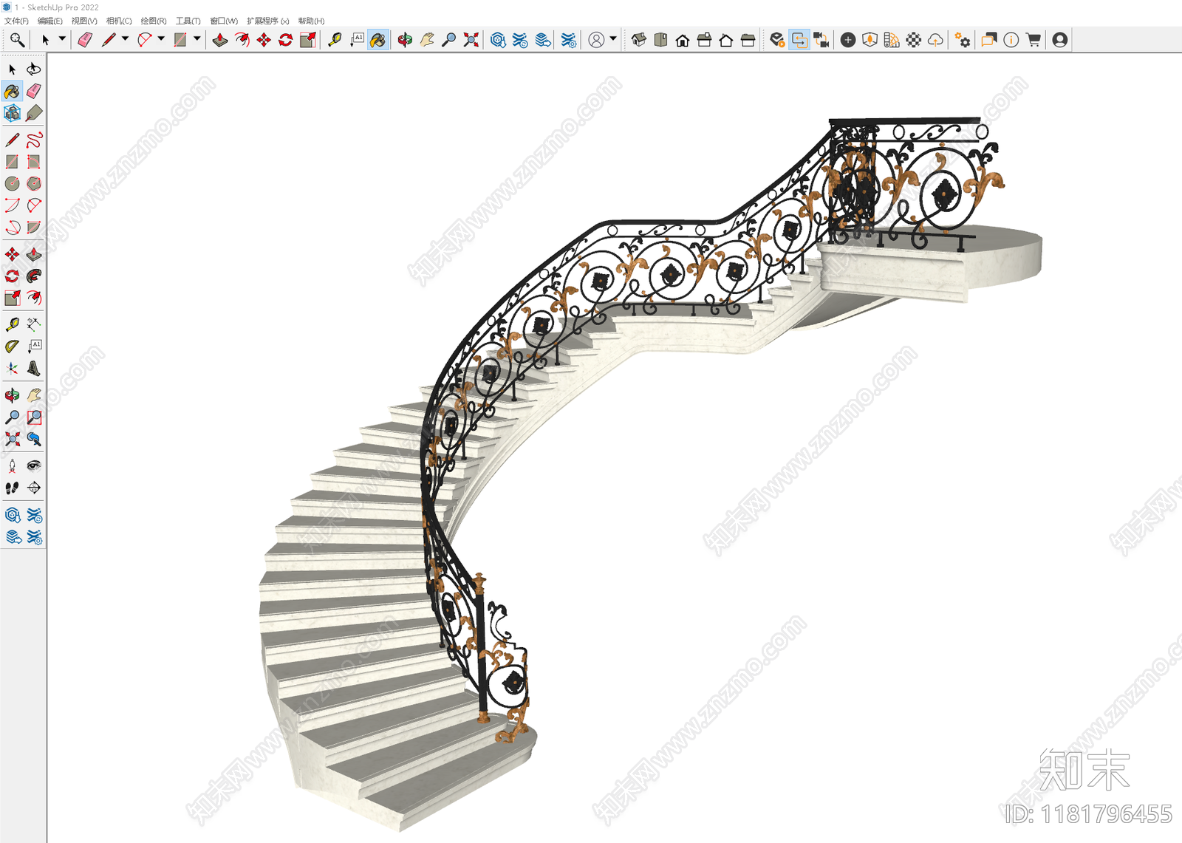Switch to Front view house icon
The height and width of the screenshot is (843, 1182).
683,40
